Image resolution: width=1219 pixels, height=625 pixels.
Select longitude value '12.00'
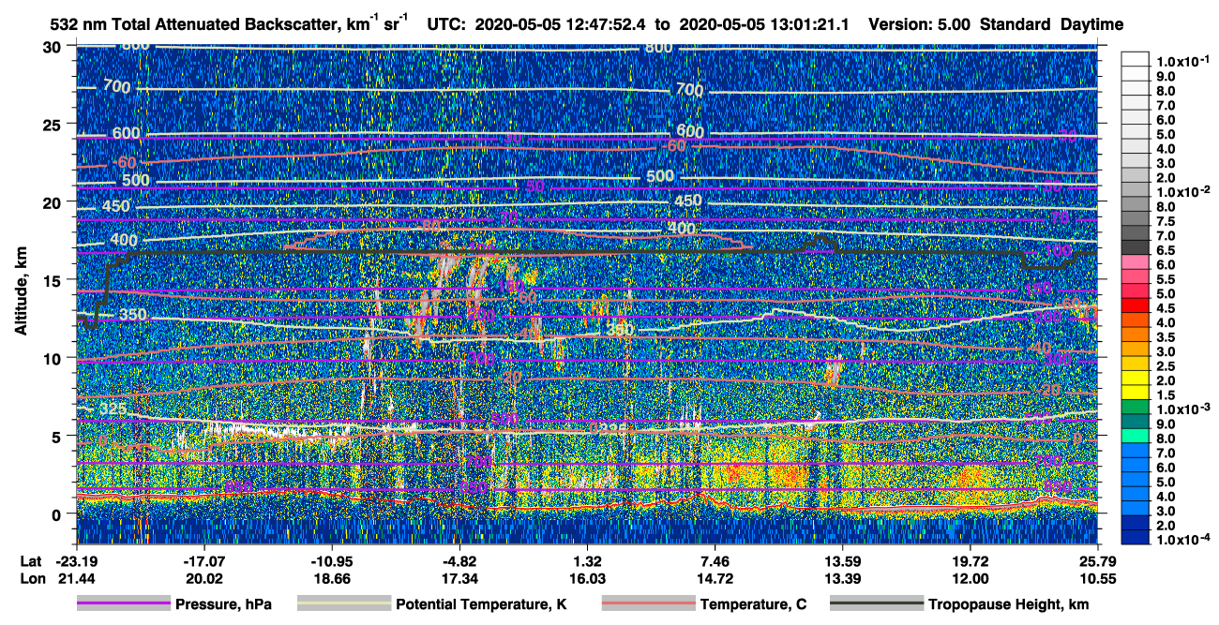970,578
